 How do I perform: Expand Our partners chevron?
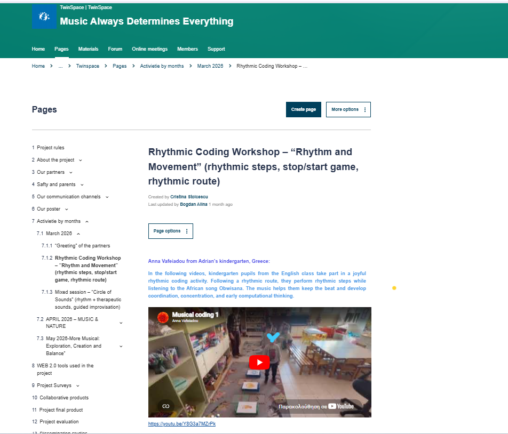(70, 173)
